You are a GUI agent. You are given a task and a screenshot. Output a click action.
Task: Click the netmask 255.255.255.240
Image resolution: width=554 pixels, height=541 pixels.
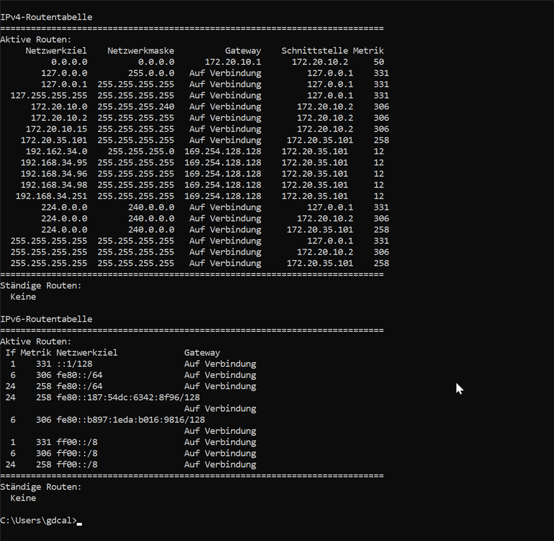(136, 107)
